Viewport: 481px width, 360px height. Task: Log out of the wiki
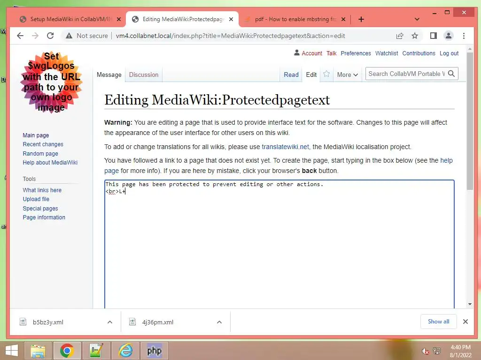[449, 53]
